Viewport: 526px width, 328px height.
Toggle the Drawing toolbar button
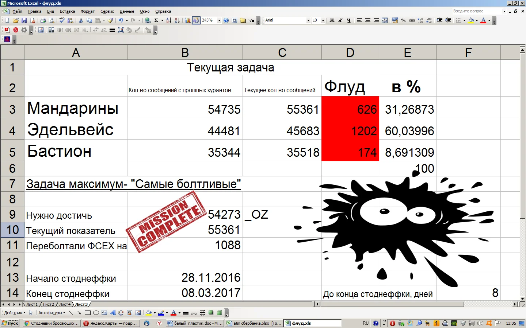(x=196, y=20)
